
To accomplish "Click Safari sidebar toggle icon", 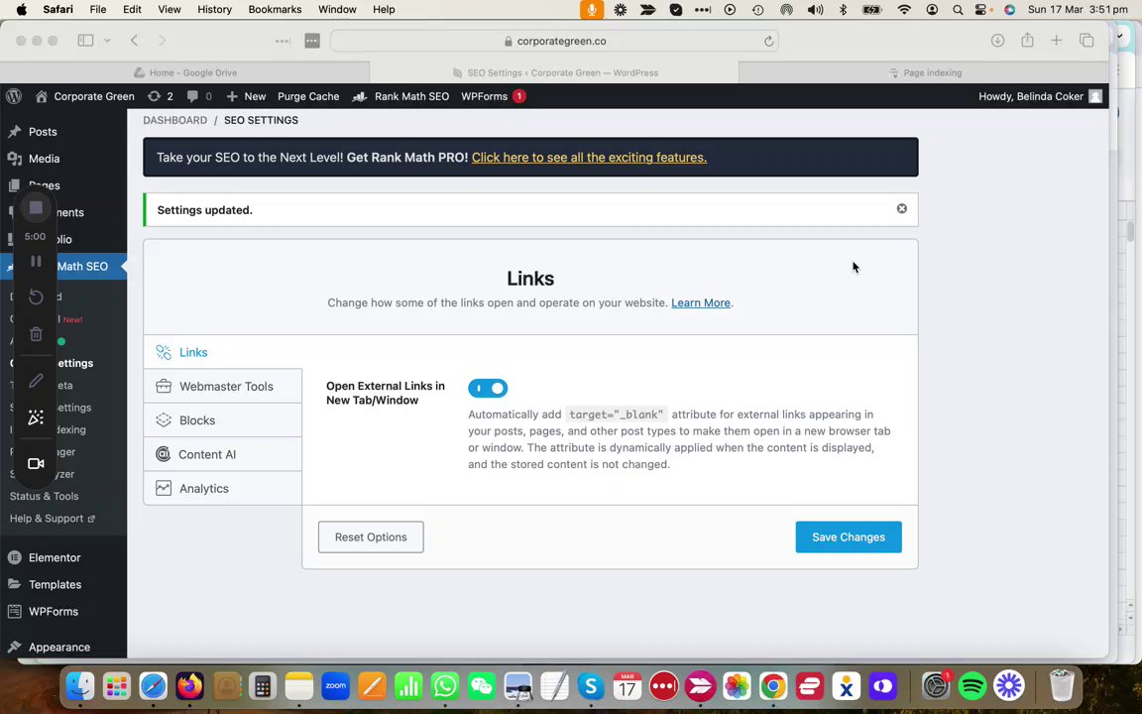I will click(85, 41).
